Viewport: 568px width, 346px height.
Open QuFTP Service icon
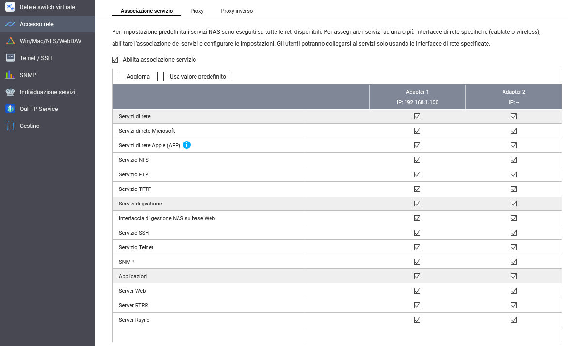(x=10, y=109)
